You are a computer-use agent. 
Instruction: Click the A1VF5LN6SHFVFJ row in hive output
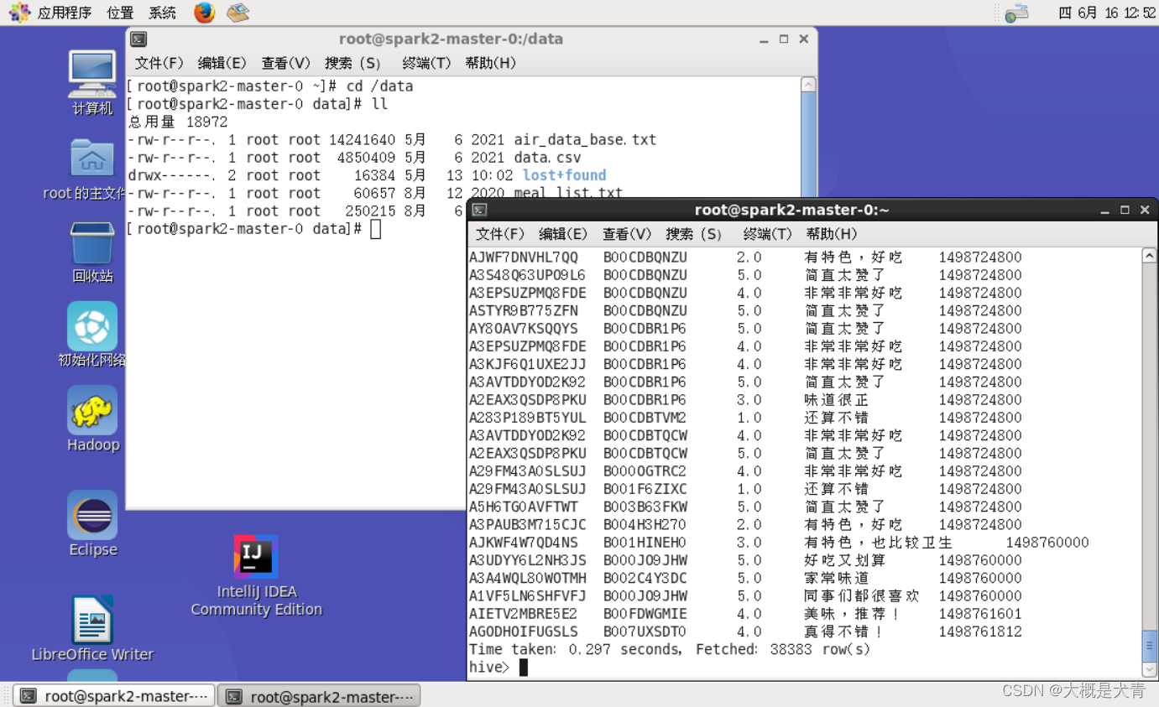click(x=745, y=596)
